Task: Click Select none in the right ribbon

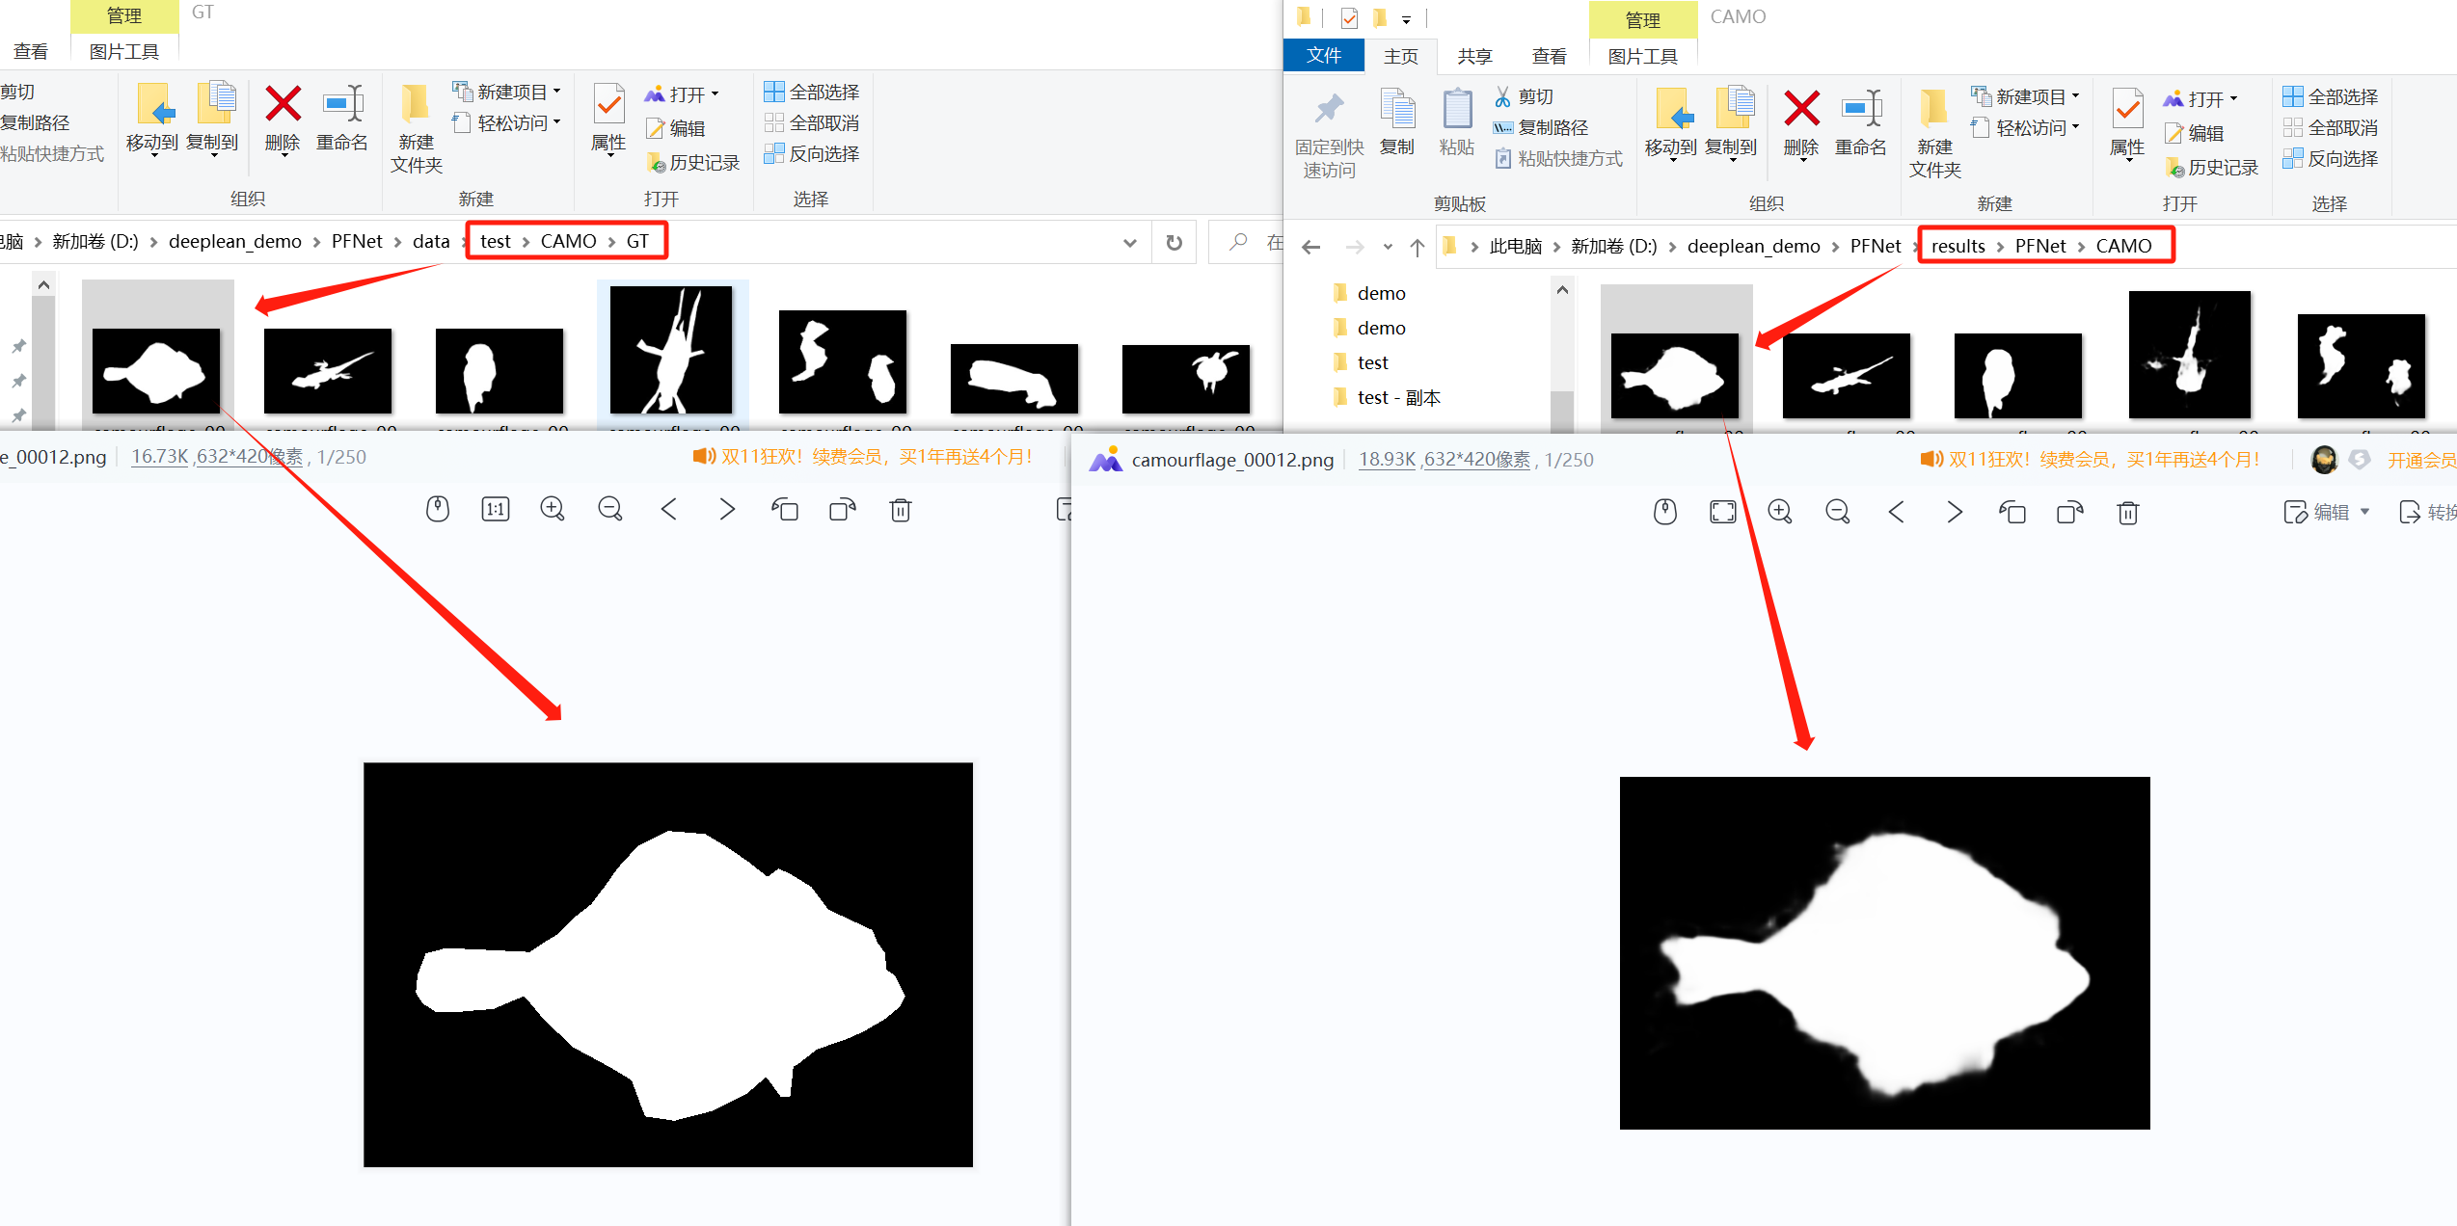Action: pos(2331,127)
